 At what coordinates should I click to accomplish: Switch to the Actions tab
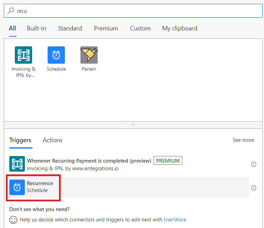click(52, 140)
